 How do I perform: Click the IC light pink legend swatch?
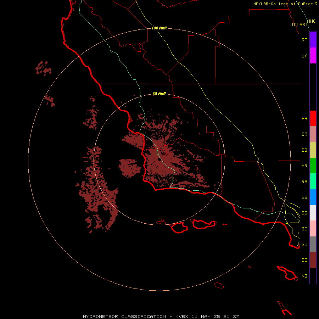pos(313,229)
